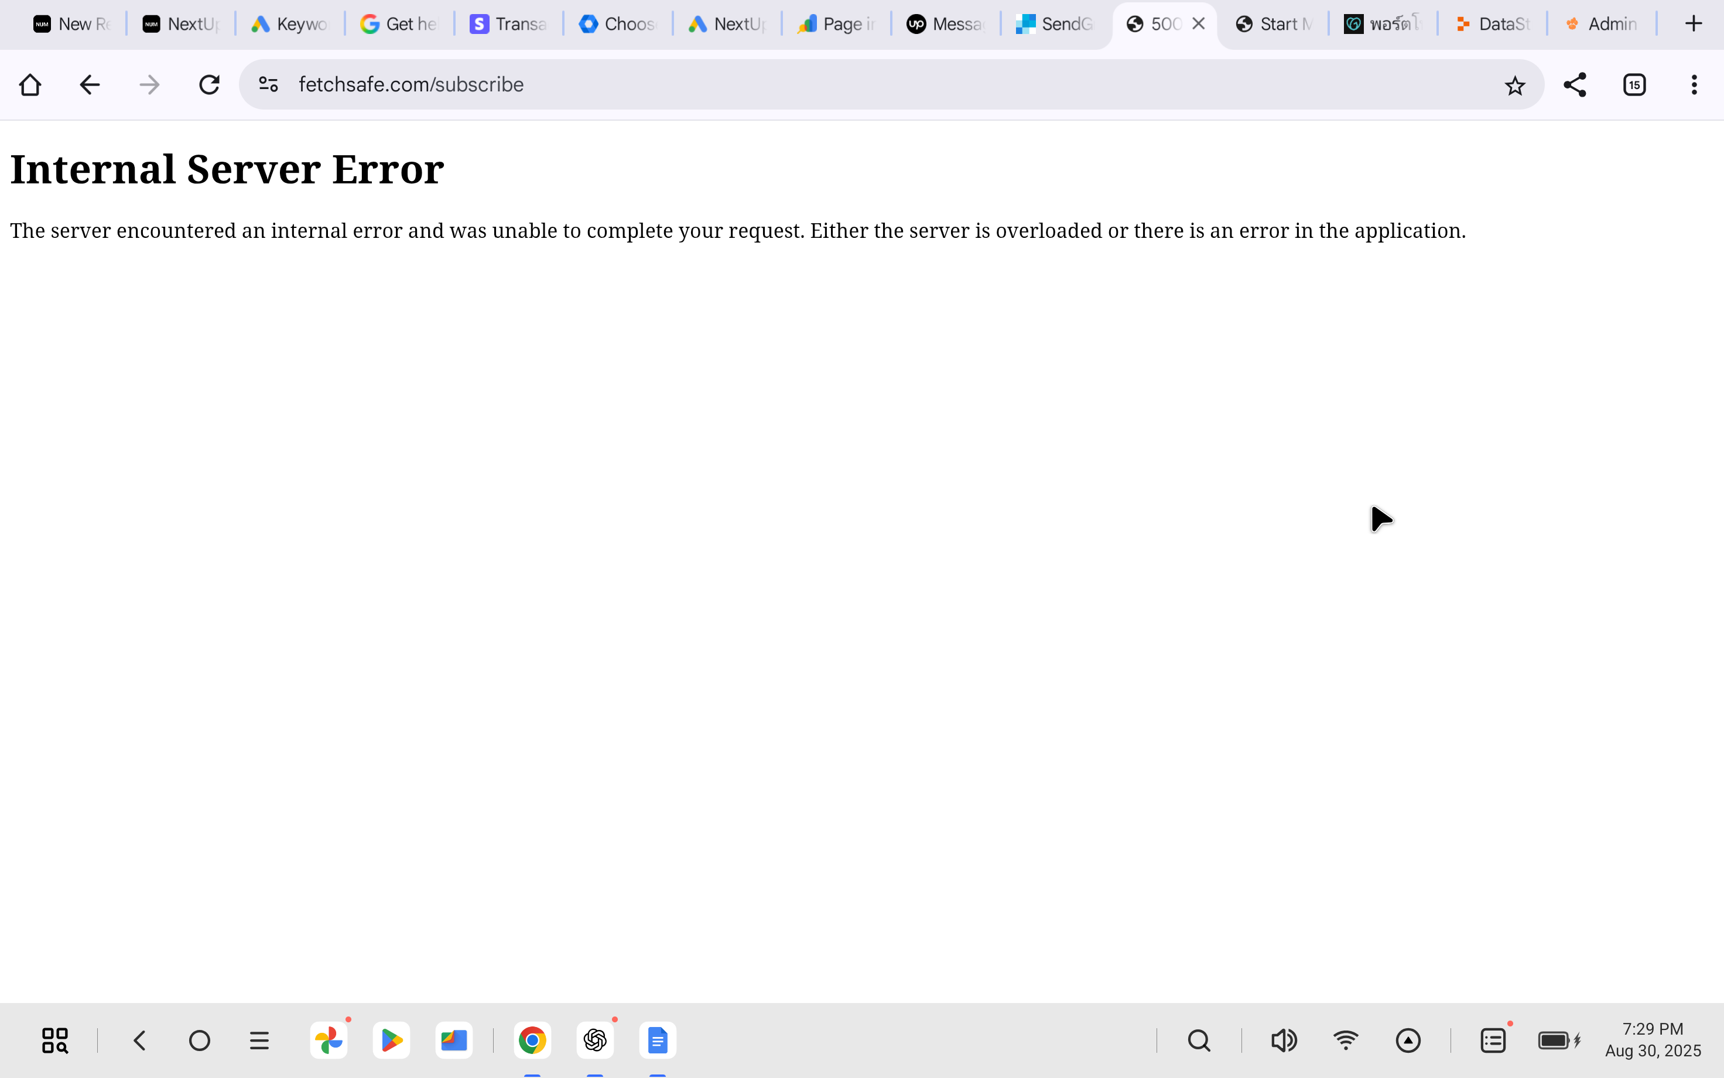The height and width of the screenshot is (1078, 1724).
Task: Switch to the Keyword planner tab
Action: tap(290, 24)
